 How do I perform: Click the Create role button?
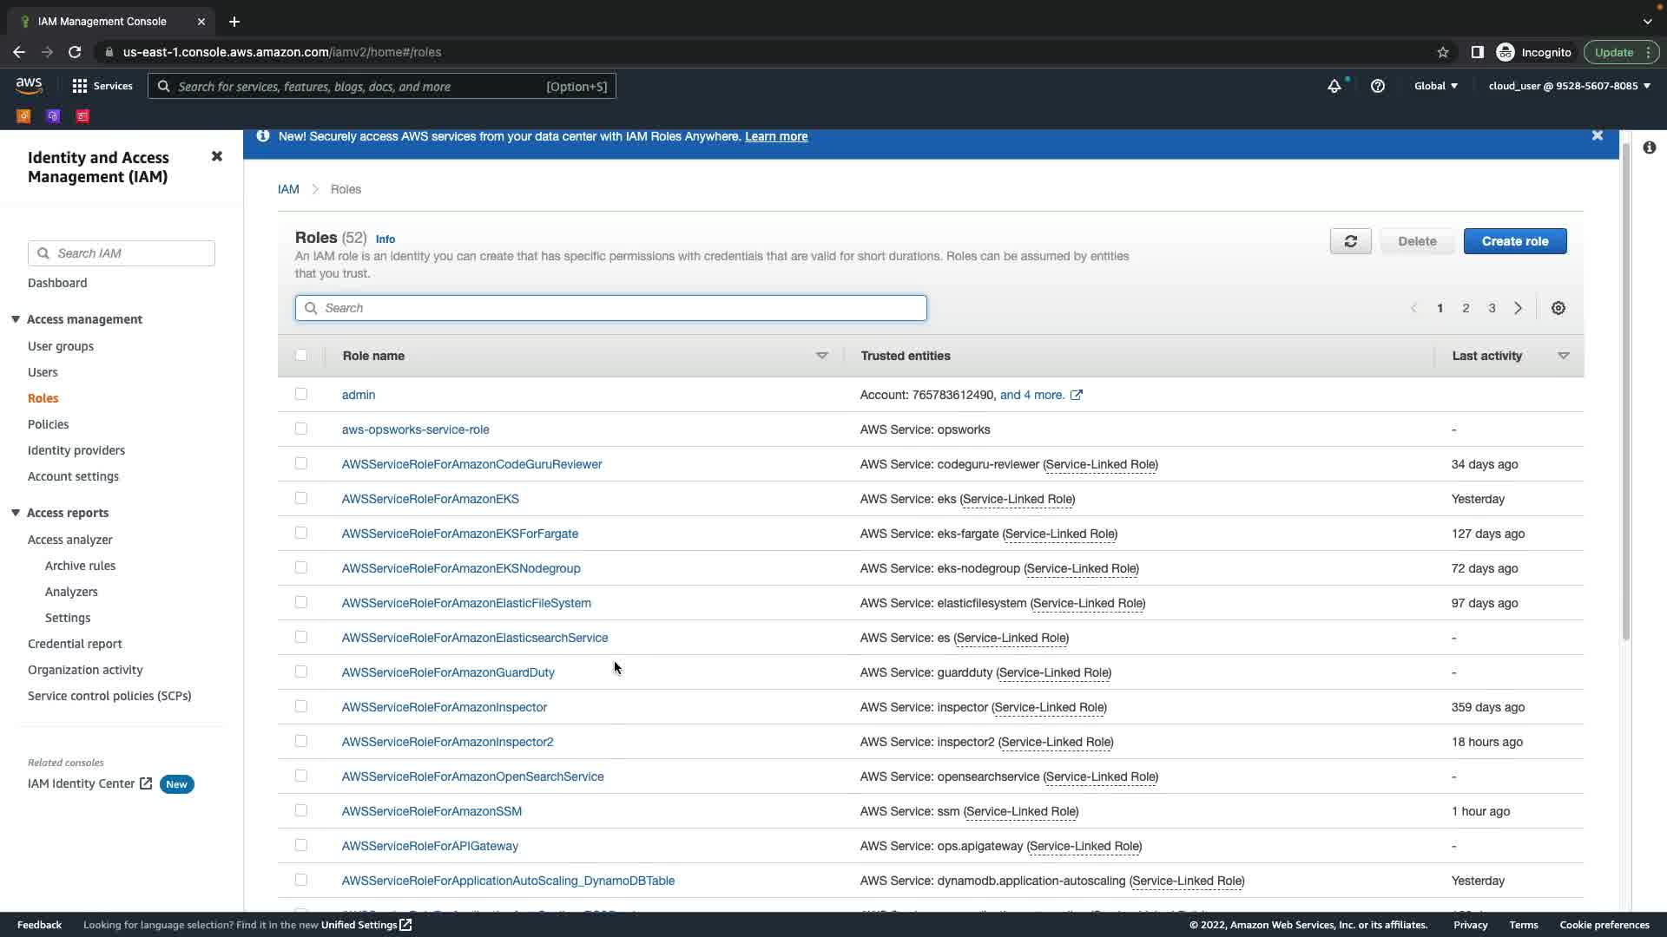1514,241
